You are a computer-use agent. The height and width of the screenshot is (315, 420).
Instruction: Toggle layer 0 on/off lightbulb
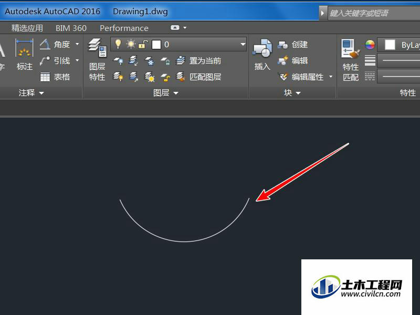[x=118, y=44]
